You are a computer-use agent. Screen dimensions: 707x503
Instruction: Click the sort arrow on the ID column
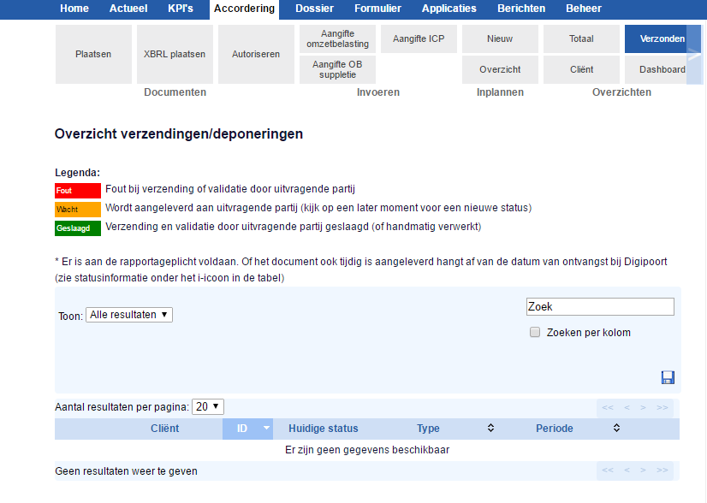pyautogui.click(x=266, y=427)
